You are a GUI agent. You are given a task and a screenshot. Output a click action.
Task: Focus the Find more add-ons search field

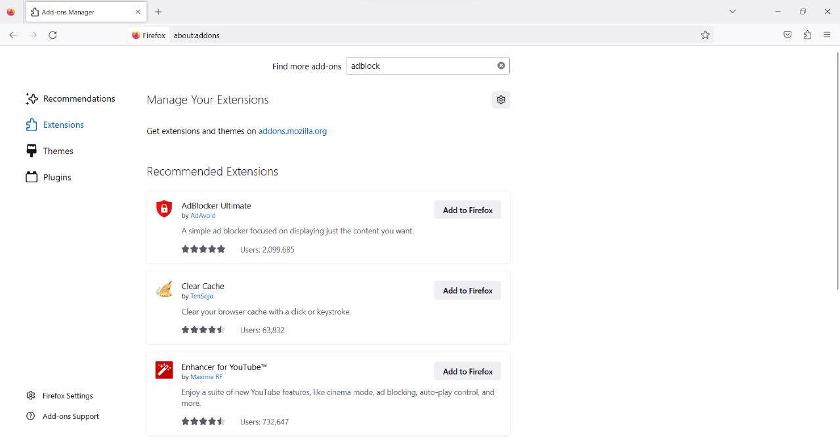[420, 66]
